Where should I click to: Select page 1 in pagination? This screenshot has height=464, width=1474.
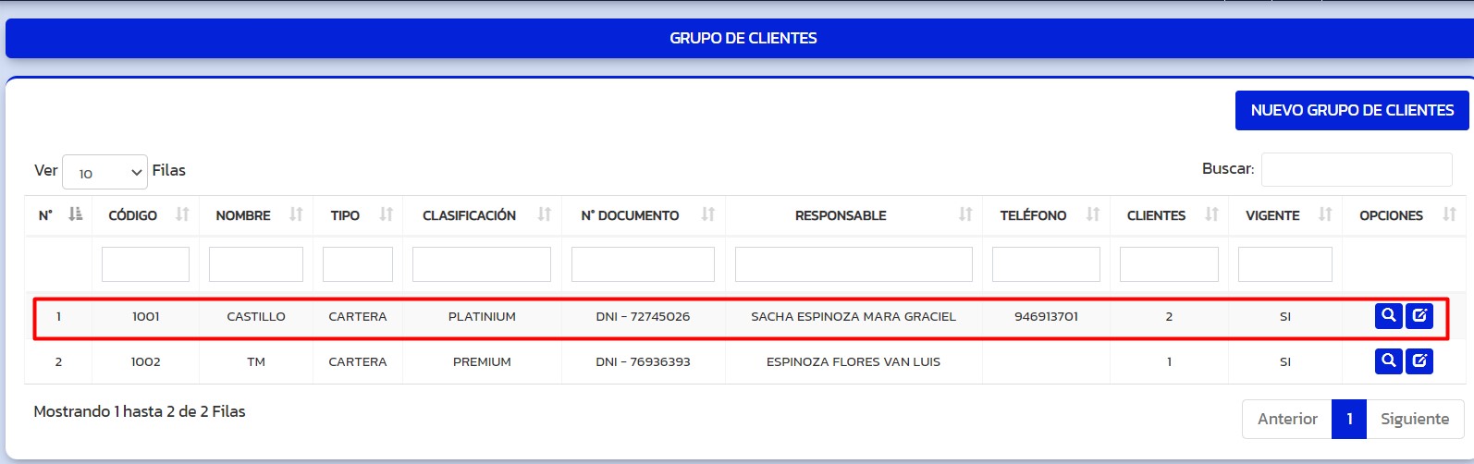1349,419
